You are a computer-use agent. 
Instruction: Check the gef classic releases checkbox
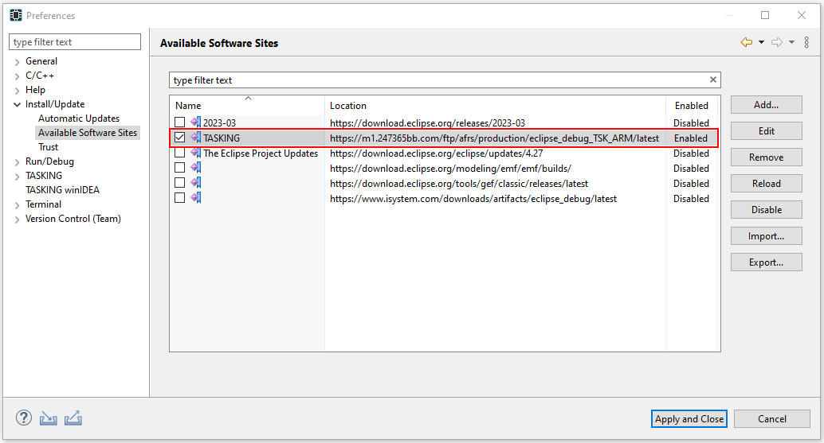tap(180, 183)
